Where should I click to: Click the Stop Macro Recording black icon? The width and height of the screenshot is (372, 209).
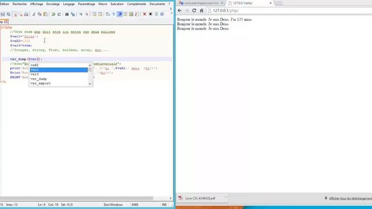(151, 14)
